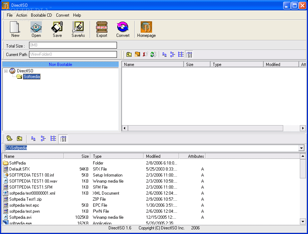The height and width of the screenshot is (234, 308).
Task: Set local pane to large icons view
Action: 33,139
